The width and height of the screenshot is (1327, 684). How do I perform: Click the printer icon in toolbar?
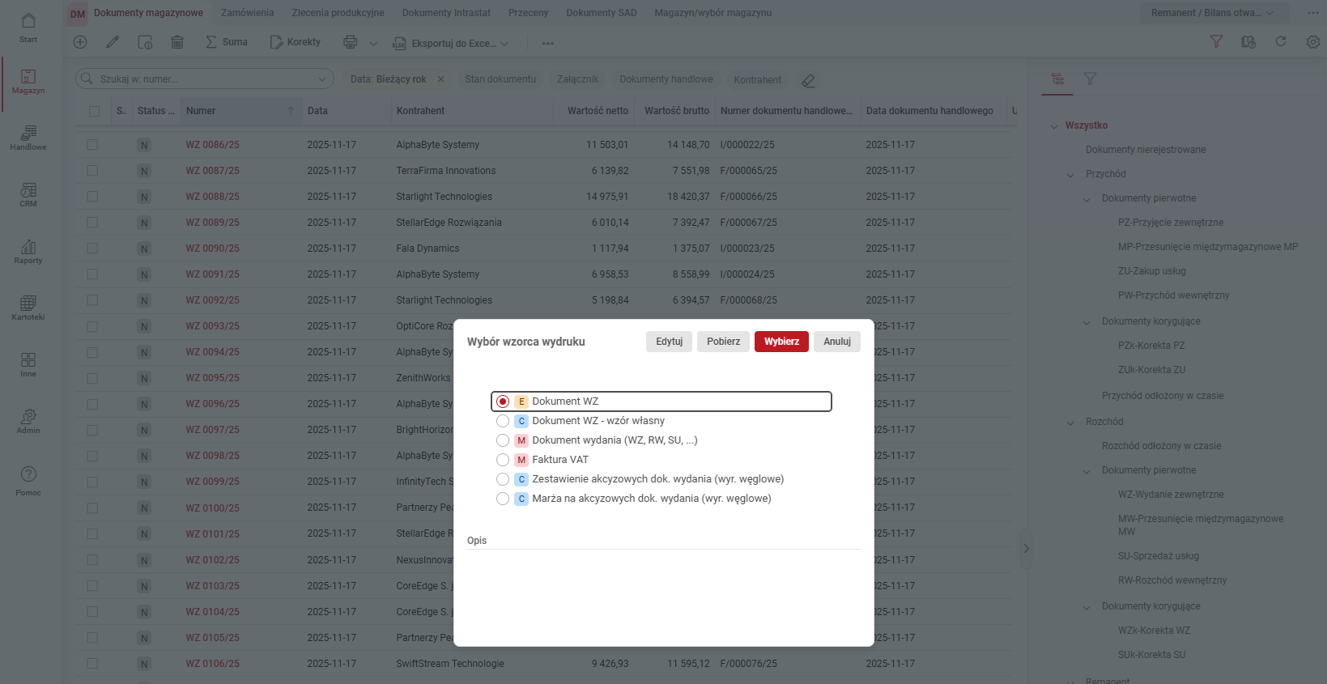[x=351, y=42]
